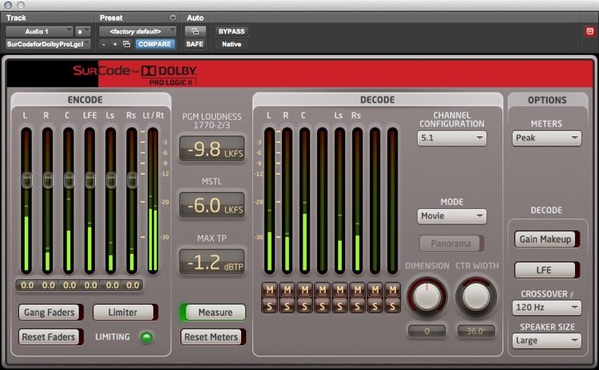Image resolution: width=599 pixels, height=370 pixels.
Task: Mute the decode C channel
Action: [305, 290]
